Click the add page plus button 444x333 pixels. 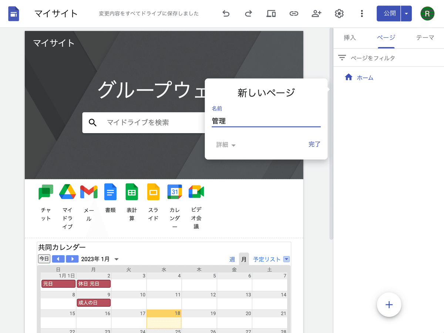coord(389,305)
